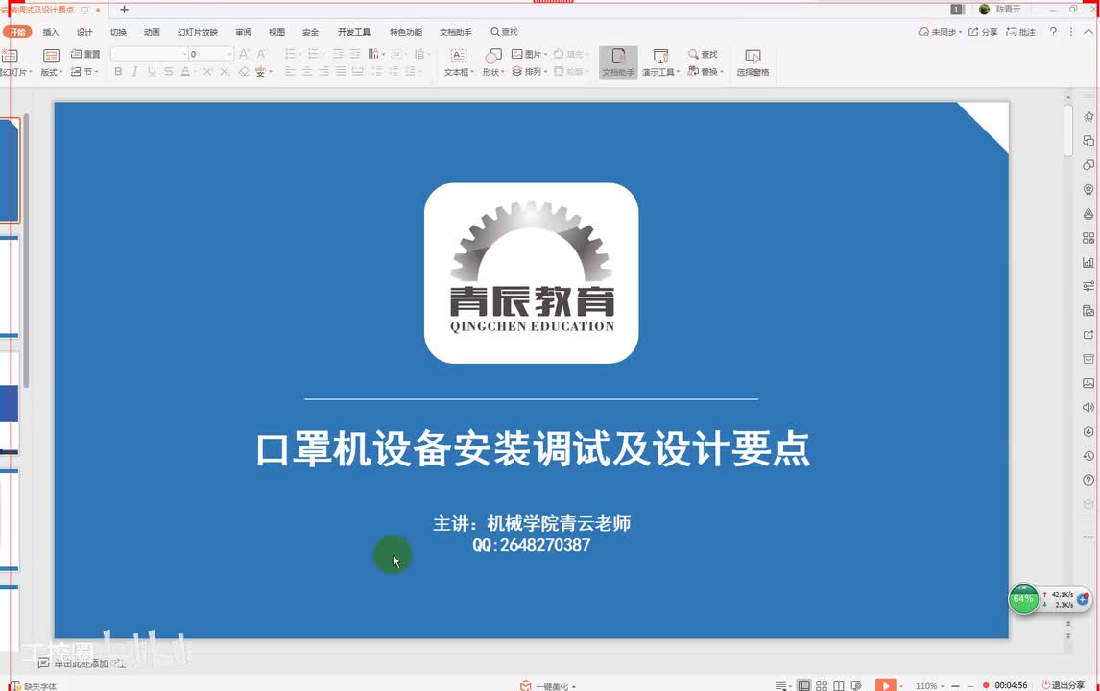Open 演示工具 presentation tools
This screenshot has height=691, width=1100.
[660, 61]
